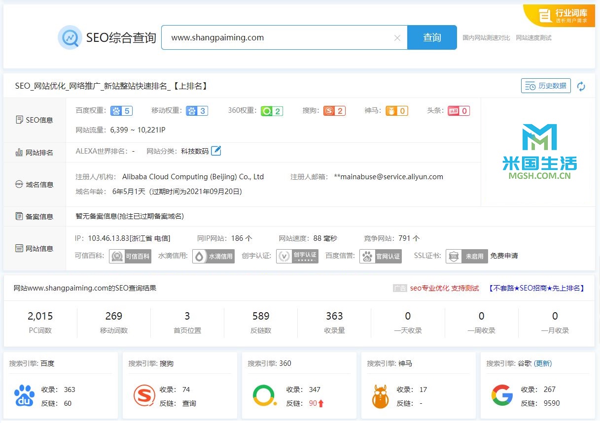Click the SSL 未启用 badge

click(x=467, y=256)
